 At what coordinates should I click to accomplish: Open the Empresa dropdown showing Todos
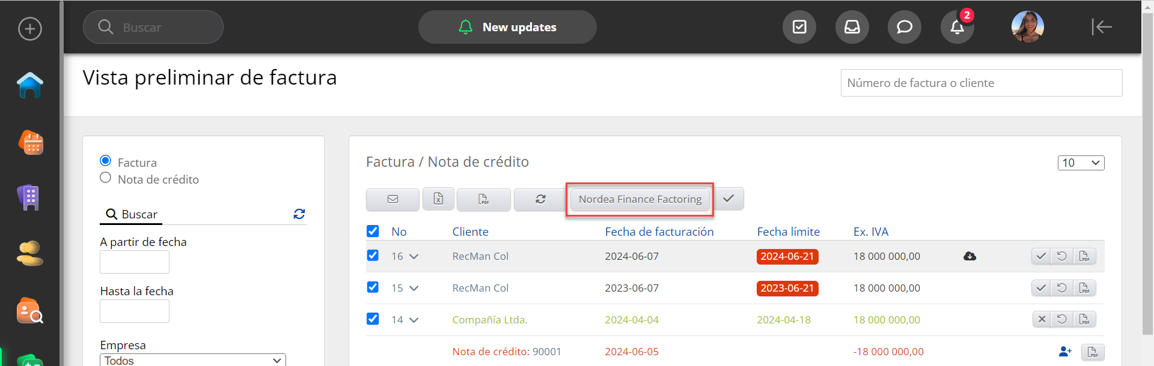(192, 360)
